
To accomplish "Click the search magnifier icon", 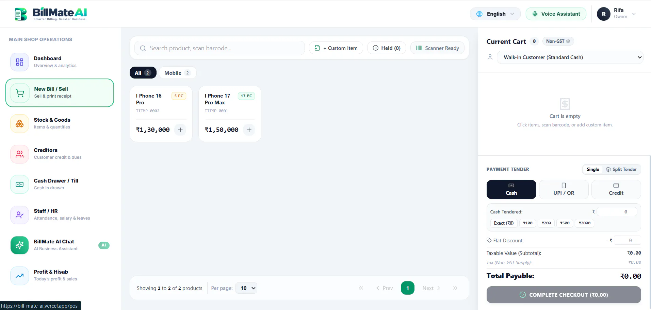I will point(143,48).
